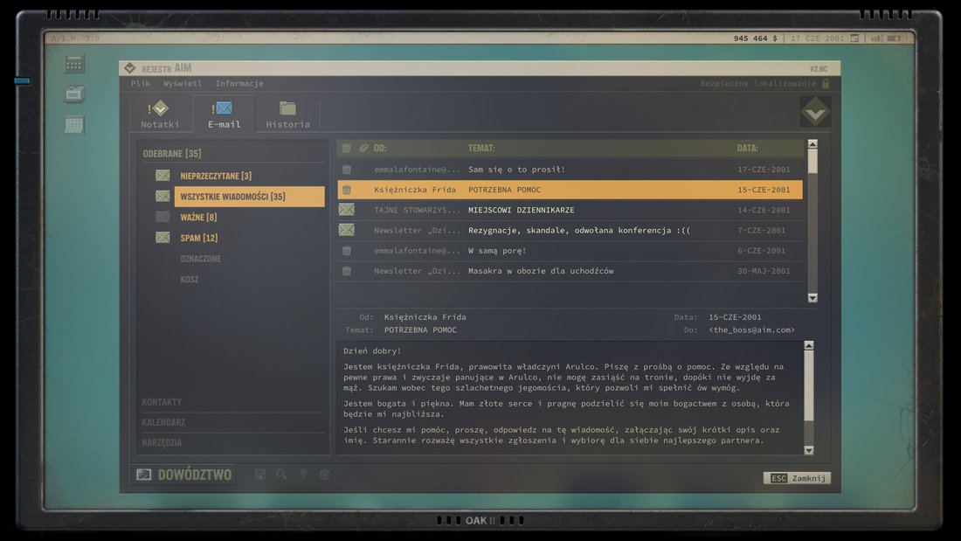Open the Plik menu
Viewport: 961px width, 541px height.
141,84
